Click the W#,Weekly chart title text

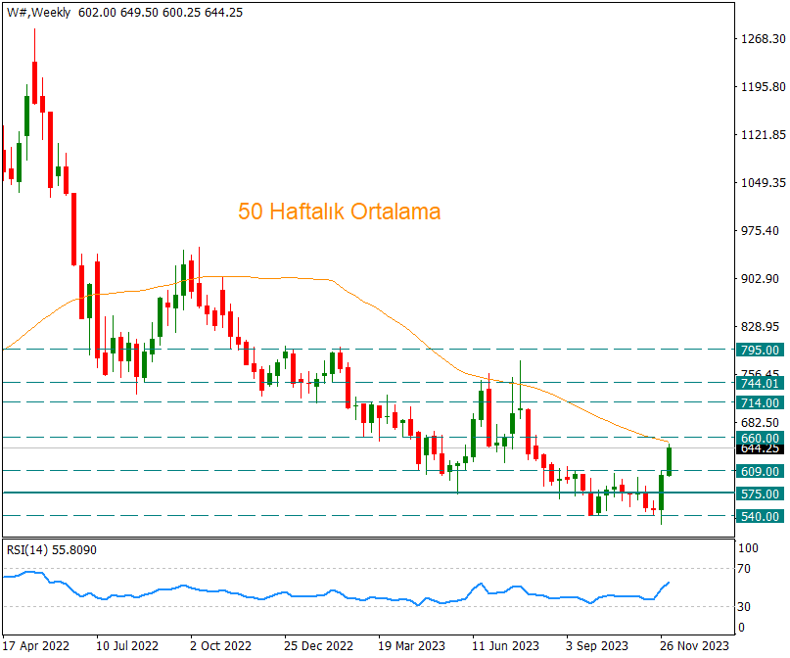(39, 13)
